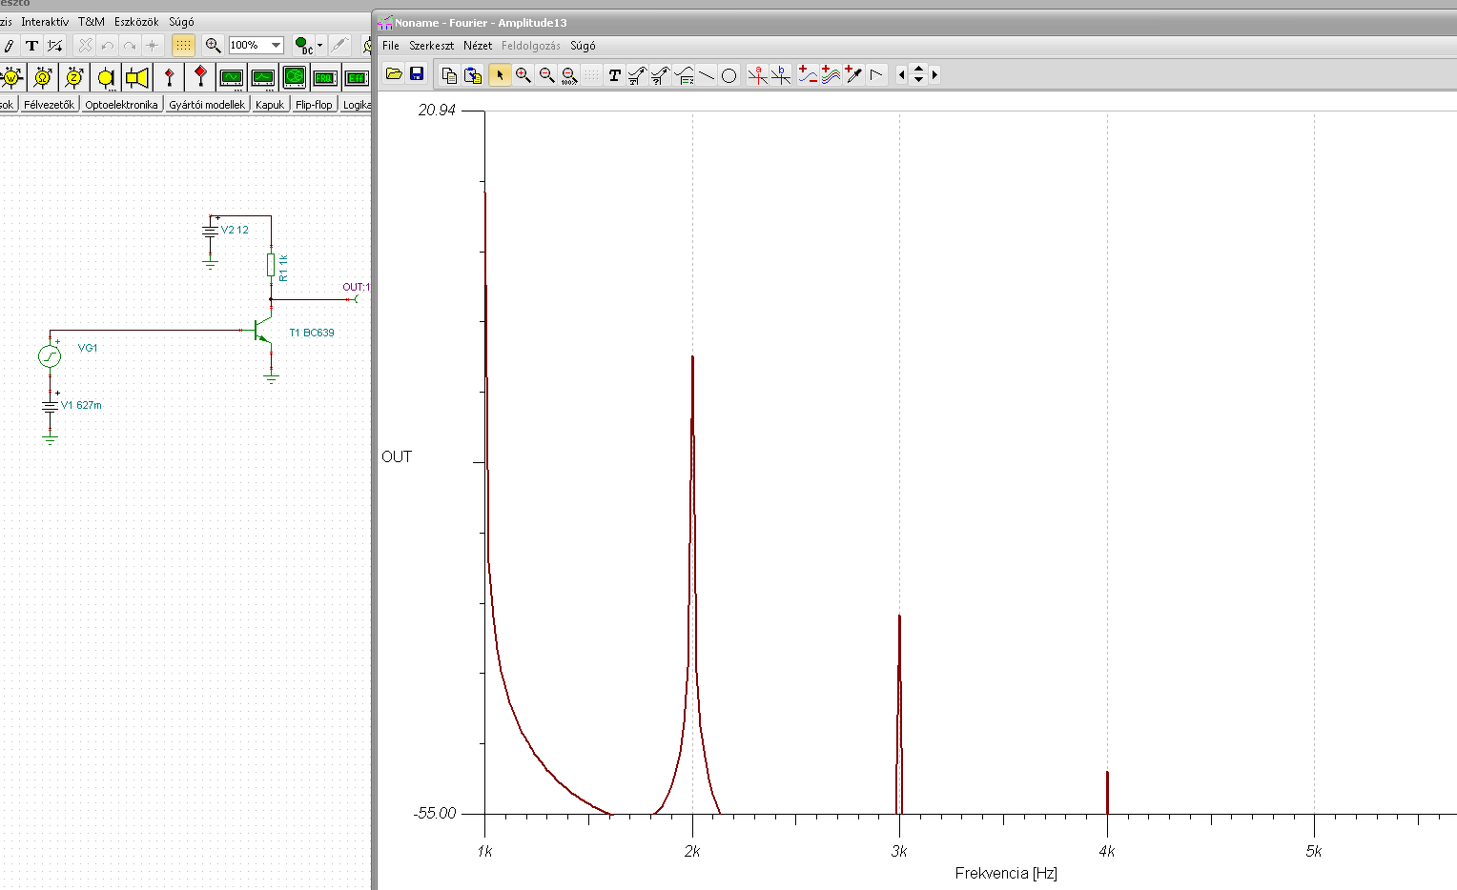The width and height of the screenshot is (1457, 890).
Task: Open the 100% zoom combo box
Action: [x=256, y=45]
